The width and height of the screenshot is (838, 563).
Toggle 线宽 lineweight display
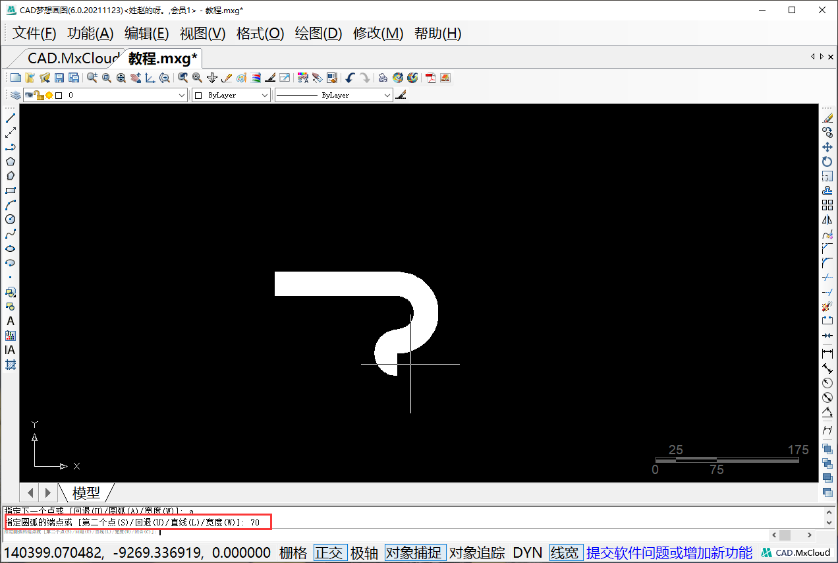[x=566, y=552]
